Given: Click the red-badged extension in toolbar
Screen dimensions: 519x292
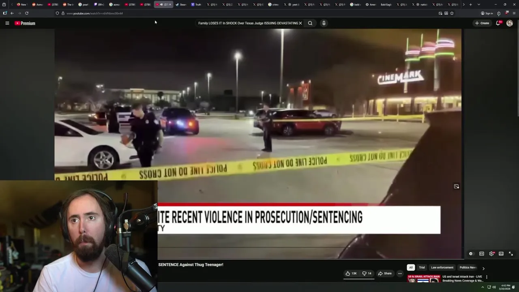Looking at the screenshot, I should pyautogui.click(x=506, y=13).
